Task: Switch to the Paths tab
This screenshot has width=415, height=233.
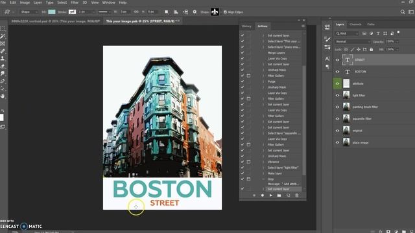Action: click(x=371, y=25)
